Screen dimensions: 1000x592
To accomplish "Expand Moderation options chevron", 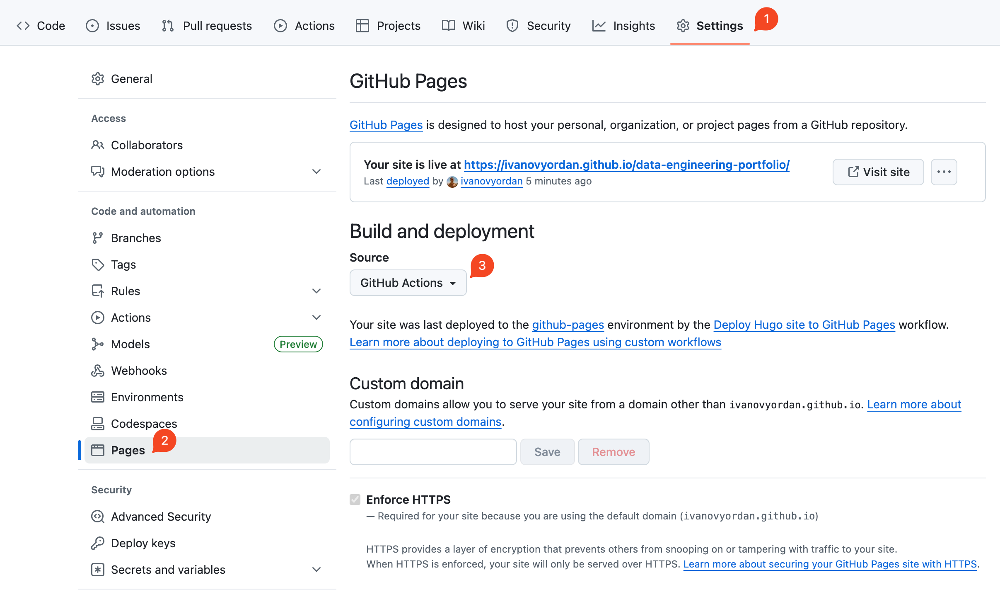I will pyautogui.click(x=316, y=172).
